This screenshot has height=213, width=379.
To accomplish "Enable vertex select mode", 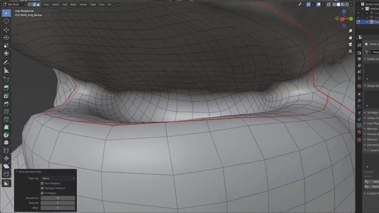I will pyautogui.click(x=30, y=4).
